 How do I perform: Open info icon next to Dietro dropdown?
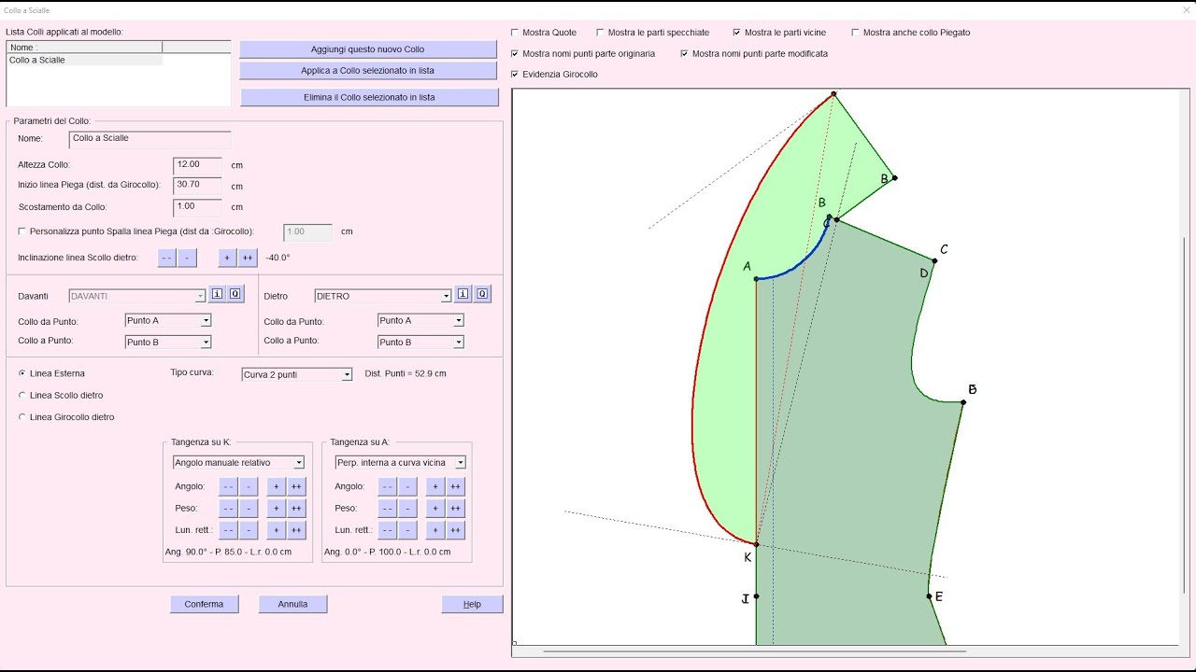point(463,295)
